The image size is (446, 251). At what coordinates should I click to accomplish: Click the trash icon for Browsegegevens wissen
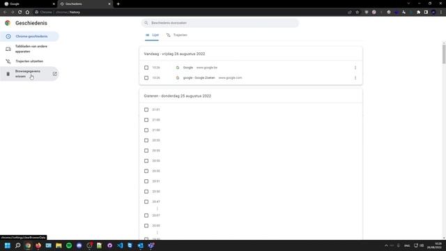click(x=8, y=74)
